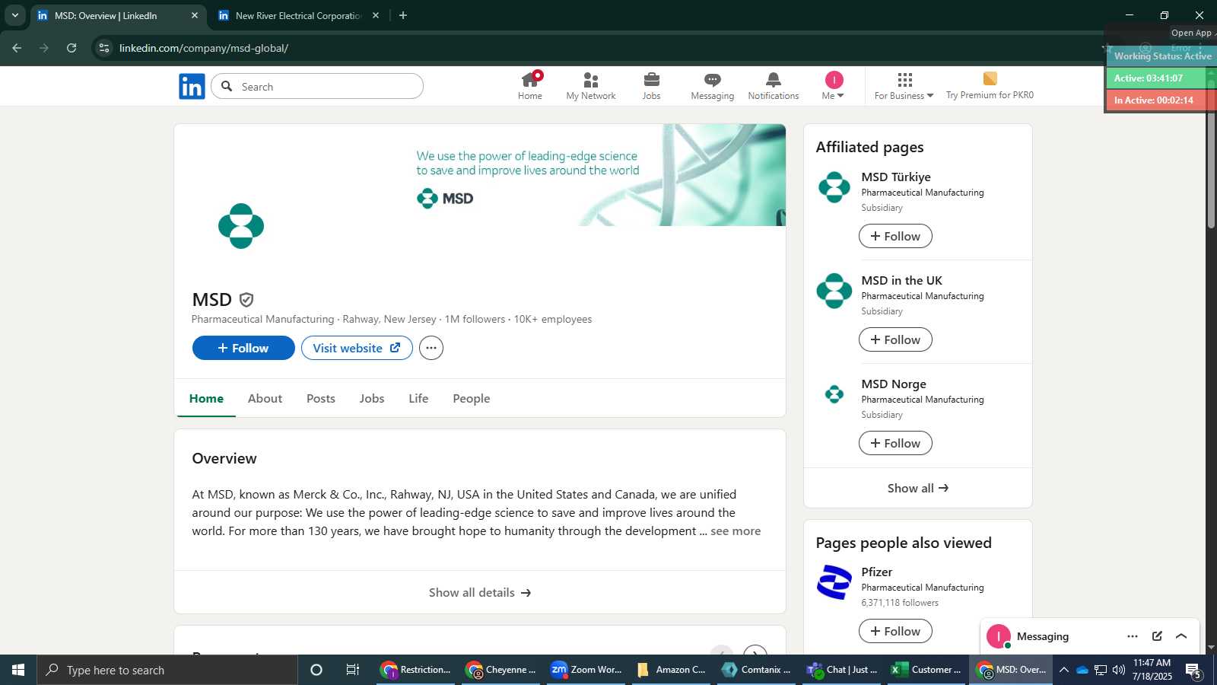Image resolution: width=1217 pixels, height=685 pixels.
Task: Open the Notifications bell
Action: (x=774, y=80)
